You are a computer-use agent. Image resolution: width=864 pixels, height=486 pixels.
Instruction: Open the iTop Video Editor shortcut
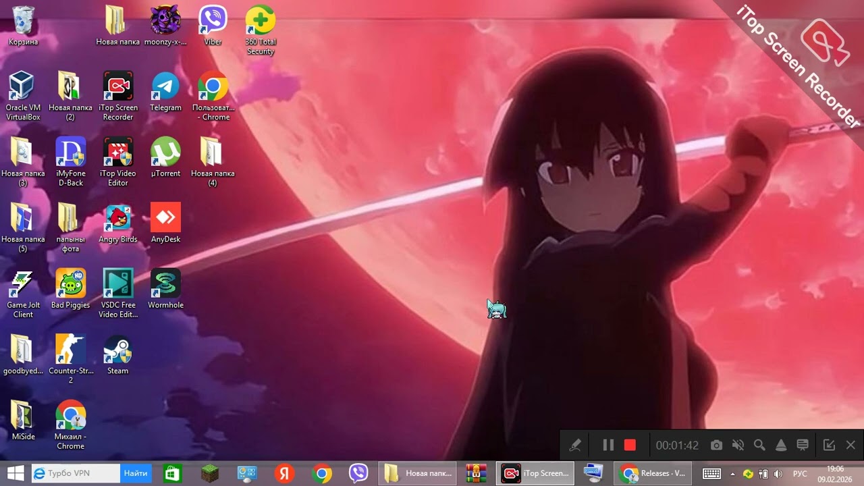point(118,162)
